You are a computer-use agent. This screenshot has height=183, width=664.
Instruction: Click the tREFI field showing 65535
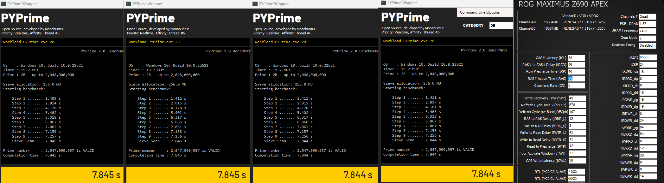coord(648,57)
